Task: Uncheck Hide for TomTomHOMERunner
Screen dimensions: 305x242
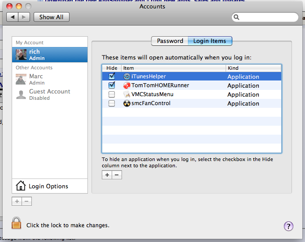Action: [112, 85]
